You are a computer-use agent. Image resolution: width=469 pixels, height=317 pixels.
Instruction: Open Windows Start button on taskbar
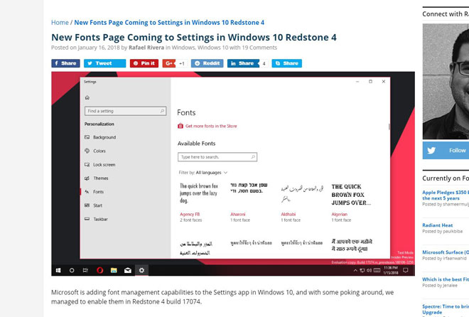(58, 270)
